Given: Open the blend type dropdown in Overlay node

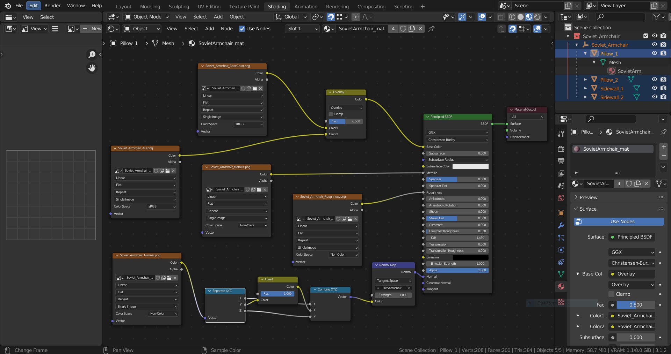Looking at the screenshot, I should tap(346, 108).
